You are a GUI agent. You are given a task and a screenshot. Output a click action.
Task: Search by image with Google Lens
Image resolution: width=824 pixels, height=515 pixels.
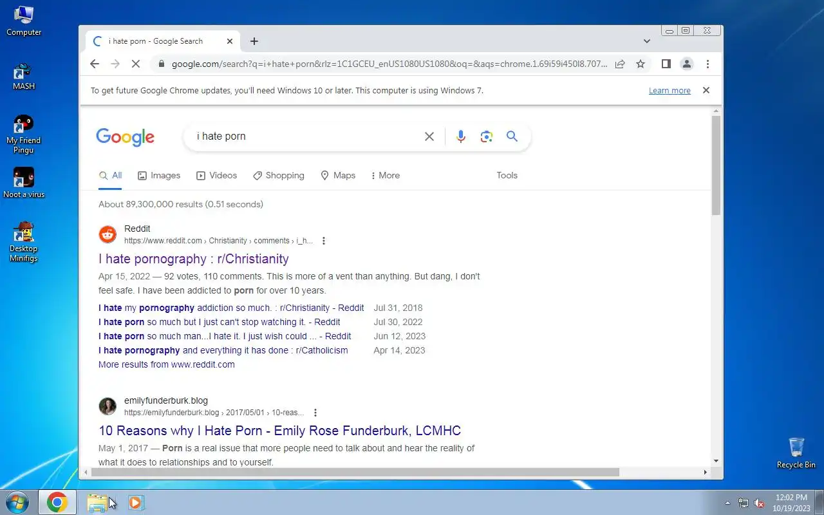[486, 136]
